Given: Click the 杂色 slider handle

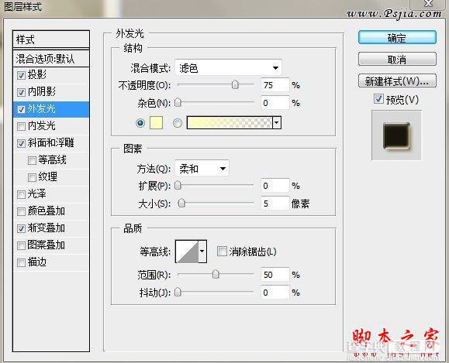Looking at the screenshot, I should coord(178,102).
